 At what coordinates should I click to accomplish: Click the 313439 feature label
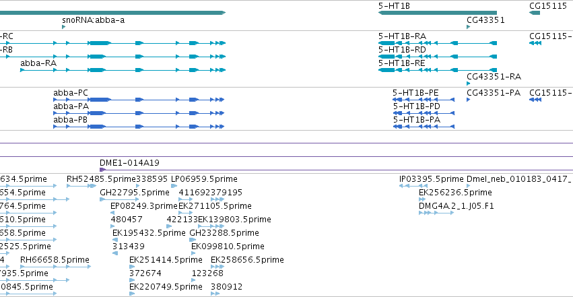pyautogui.click(x=128, y=246)
